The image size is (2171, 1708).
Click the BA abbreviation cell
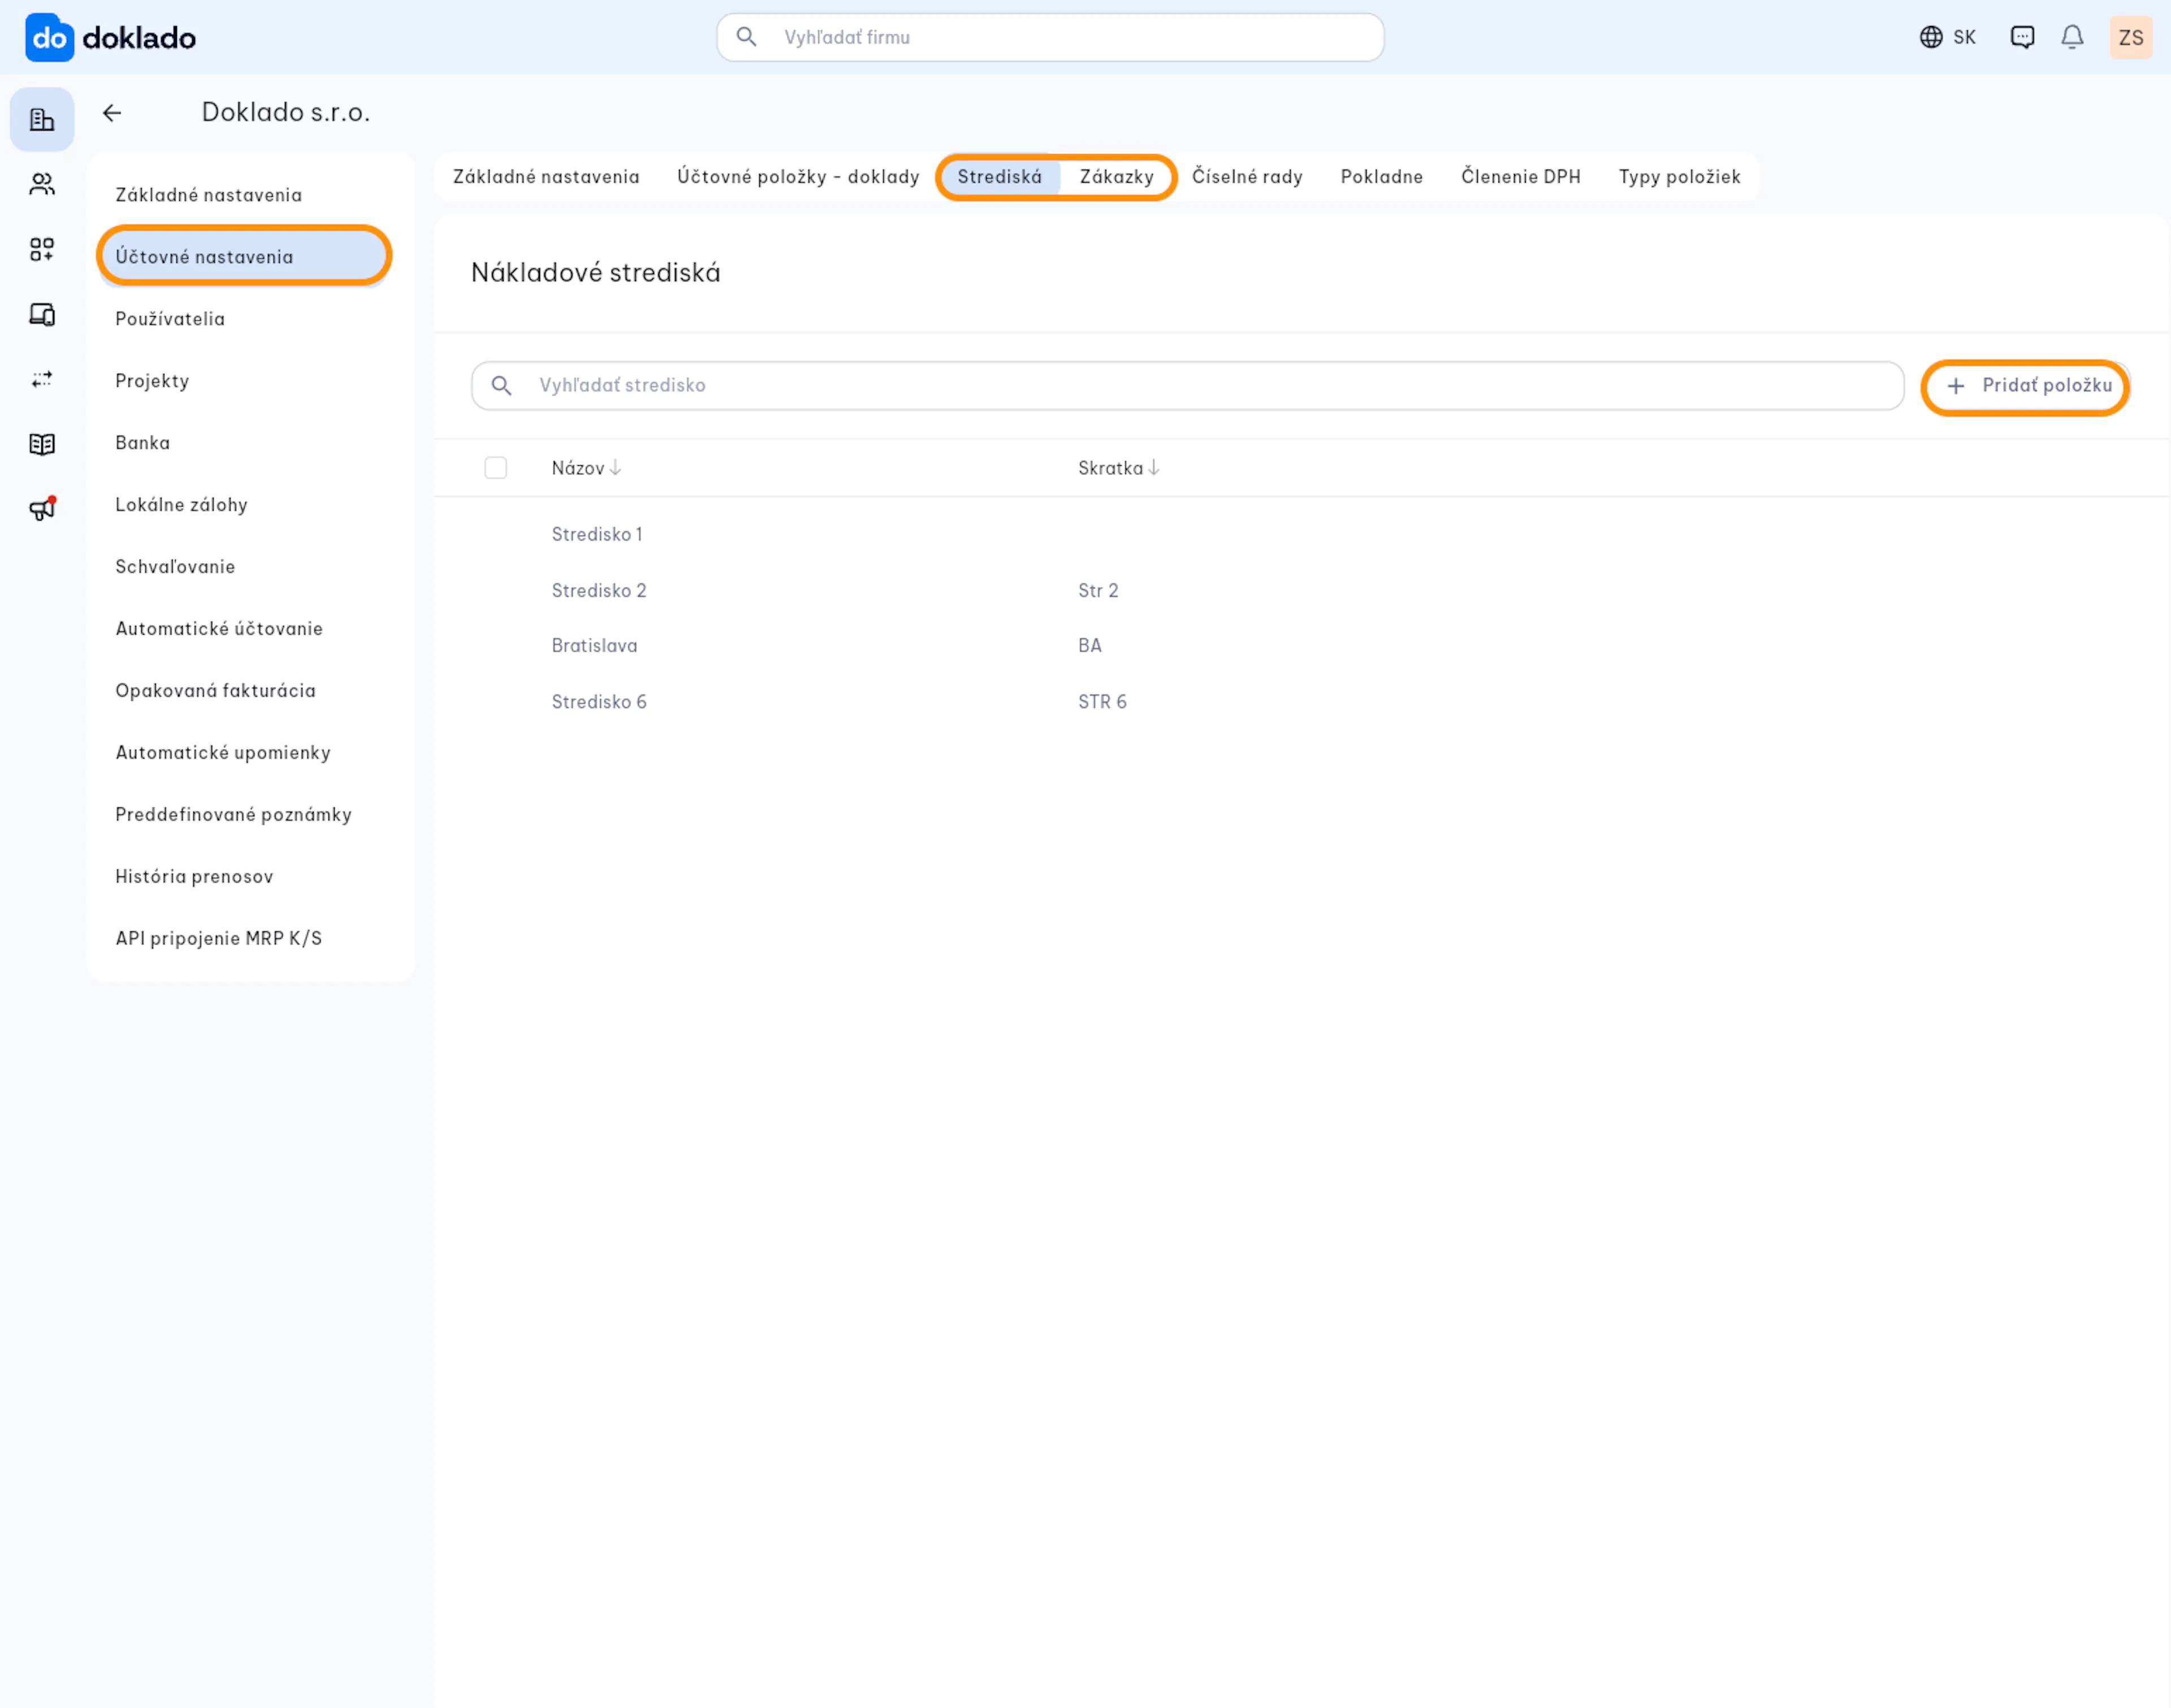pyautogui.click(x=1089, y=646)
